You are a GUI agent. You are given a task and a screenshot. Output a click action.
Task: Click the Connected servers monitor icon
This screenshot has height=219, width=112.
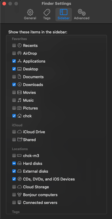[x=19, y=202]
